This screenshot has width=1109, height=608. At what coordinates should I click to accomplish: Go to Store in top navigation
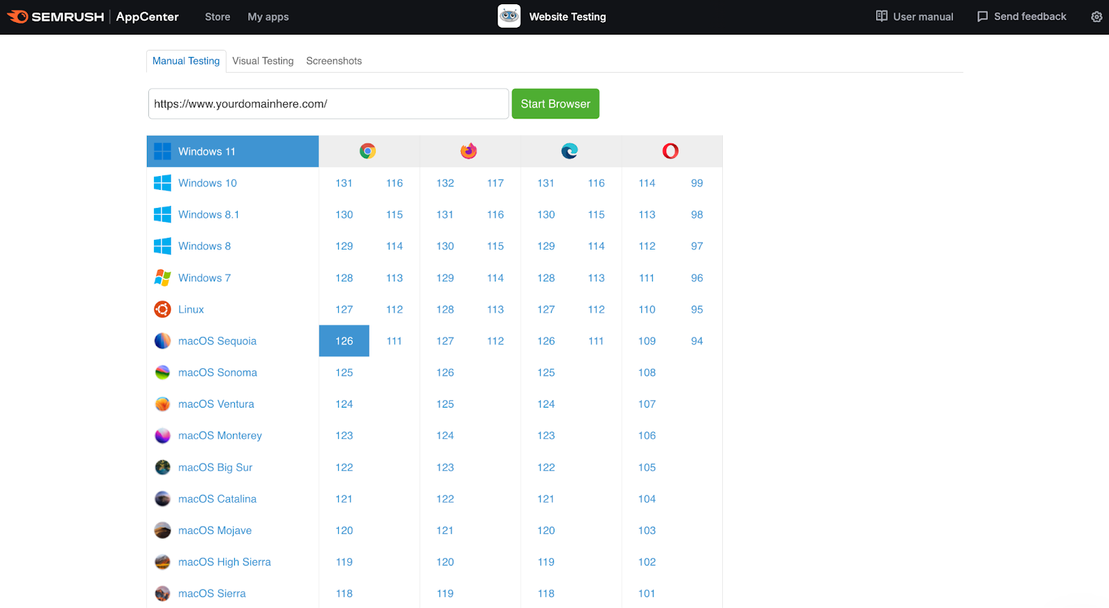pyautogui.click(x=218, y=17)
